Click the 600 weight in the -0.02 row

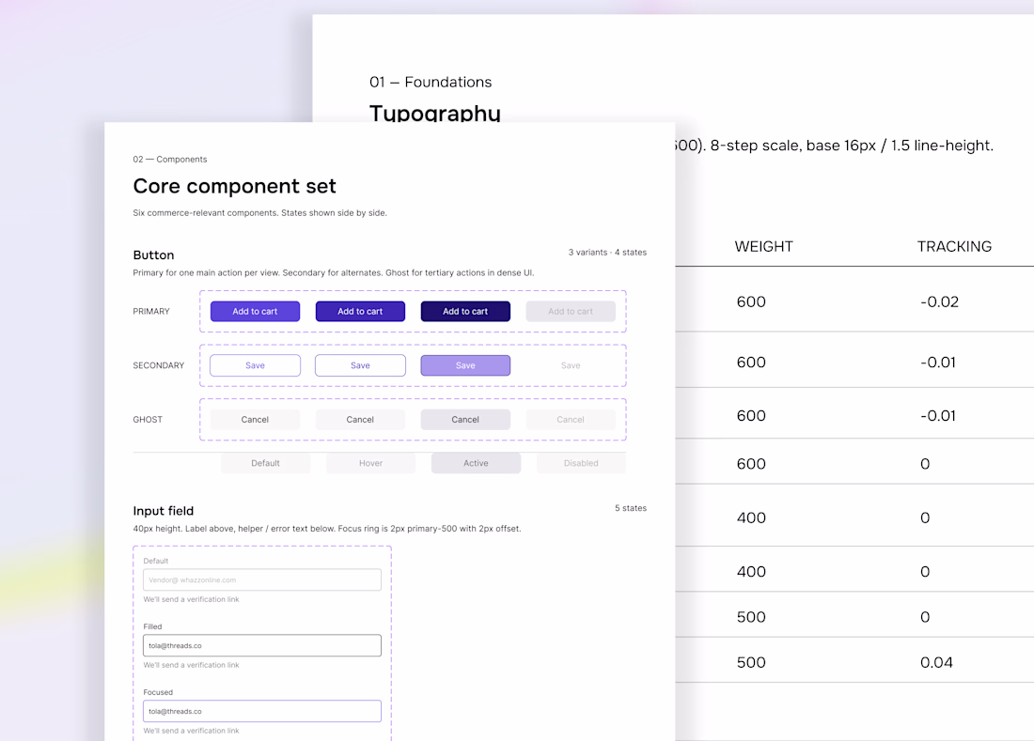[x=751, y=301]
